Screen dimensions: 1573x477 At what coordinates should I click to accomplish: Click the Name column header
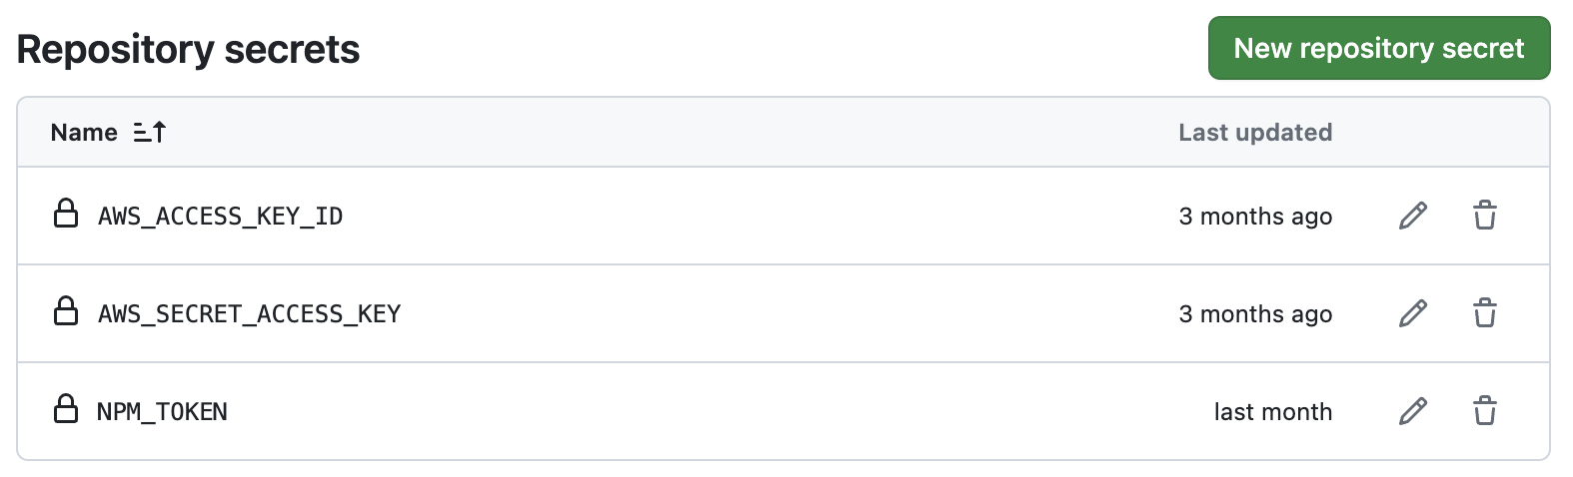[x=84, y=133]
